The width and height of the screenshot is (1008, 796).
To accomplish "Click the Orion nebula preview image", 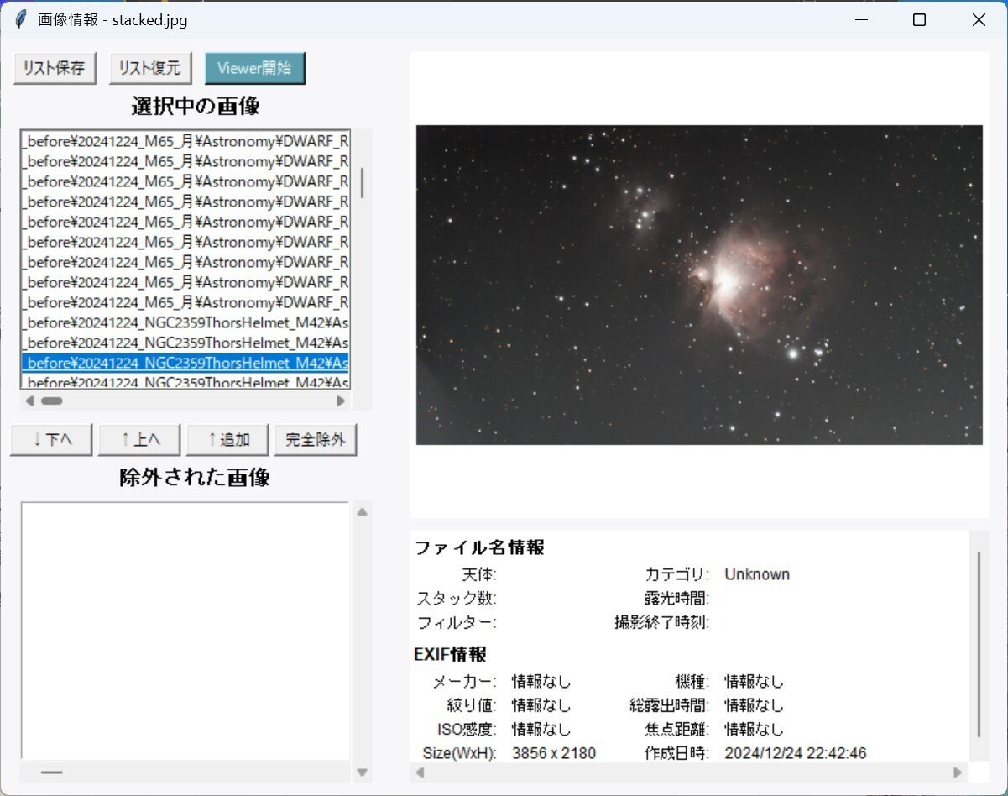I will [699, 281].
